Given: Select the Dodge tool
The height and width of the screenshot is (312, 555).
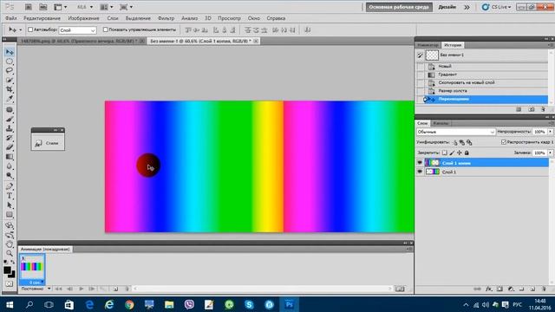Looking at the screenshot, I should tap(10, 176).
